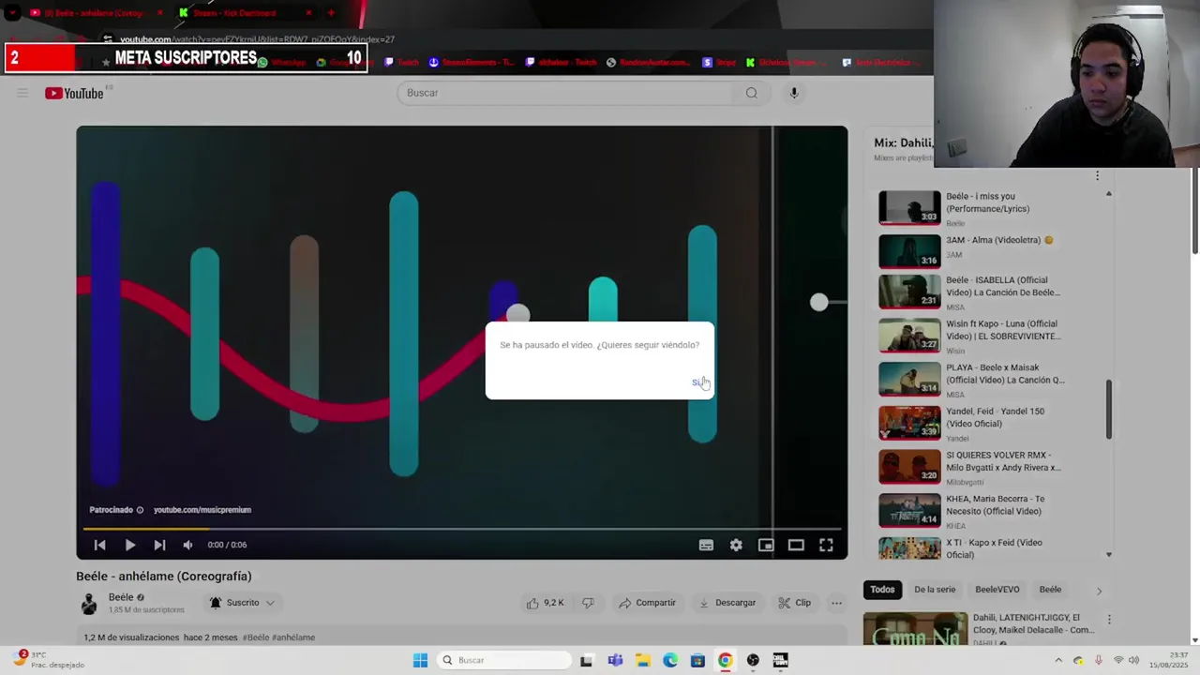Skip to the next video
This screenshot has height=675, width=1200.
coord(159,545)
